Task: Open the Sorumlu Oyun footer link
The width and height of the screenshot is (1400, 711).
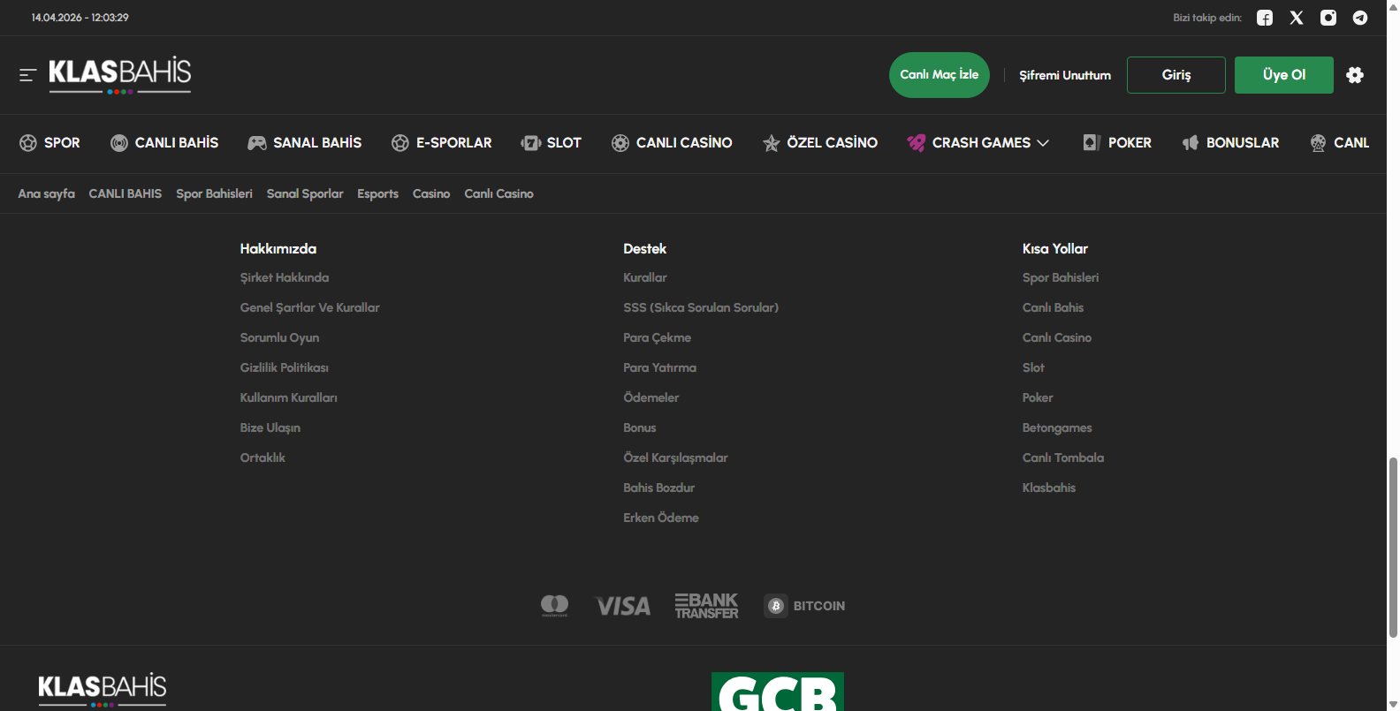Action: pos(280,337)
